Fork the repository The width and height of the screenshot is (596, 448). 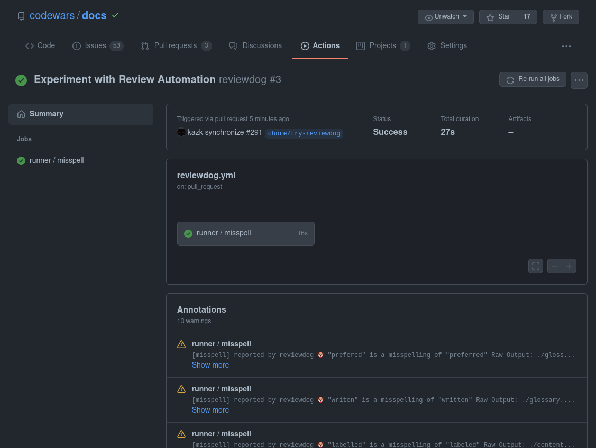click(561, 17)
